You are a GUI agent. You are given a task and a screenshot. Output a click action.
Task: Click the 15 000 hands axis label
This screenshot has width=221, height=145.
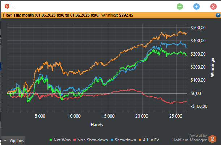pyautogui.click(x=108, y=116)
